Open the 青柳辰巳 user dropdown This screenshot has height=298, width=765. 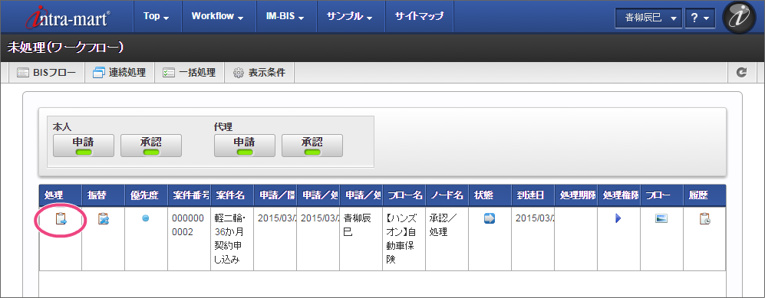648,18
